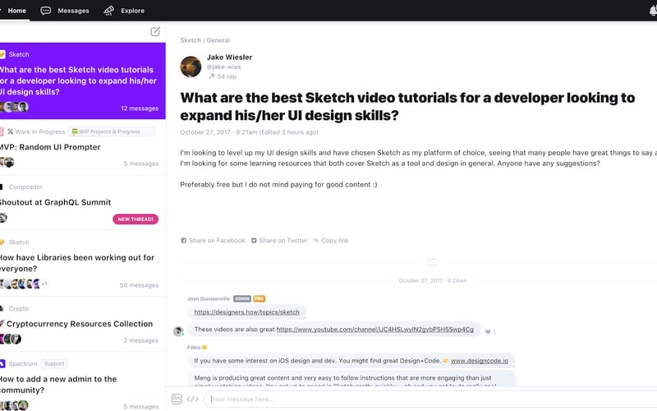Open the designers.how/topics/sketch link
657x411 pixels.
click(247, 312)
